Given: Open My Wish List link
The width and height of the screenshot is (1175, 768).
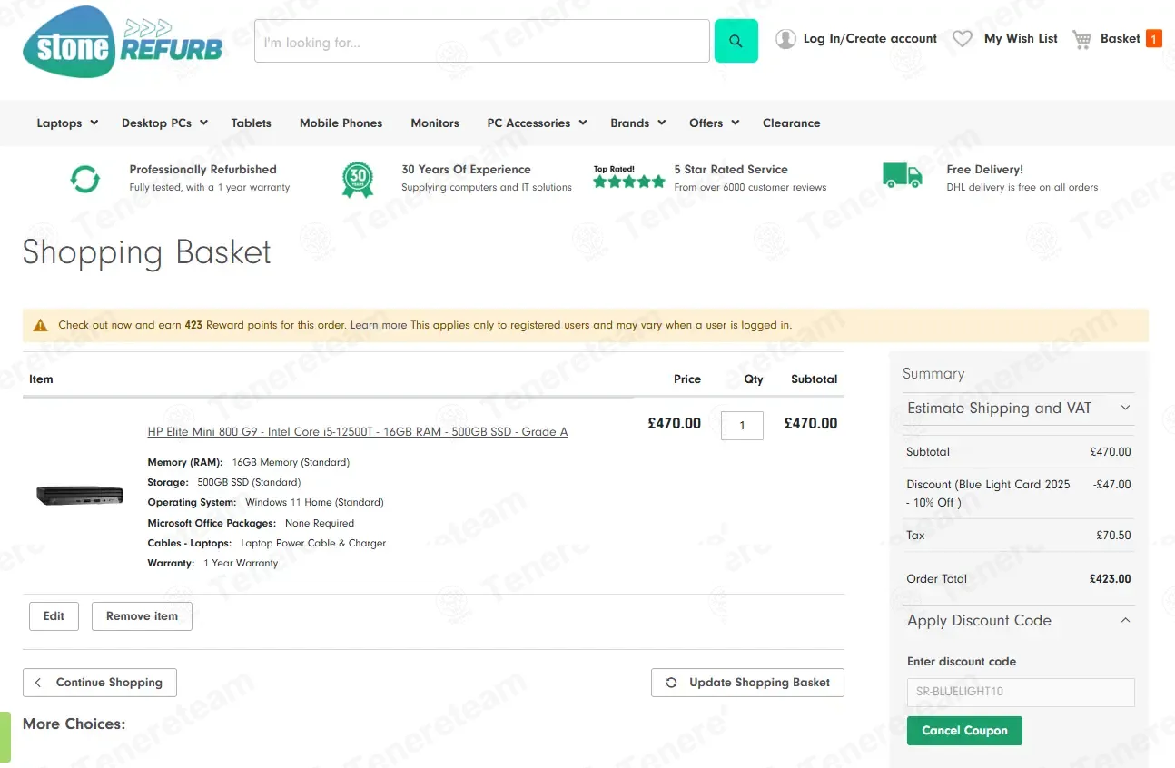Looking at the screenshot, I should click(1021, 39).
